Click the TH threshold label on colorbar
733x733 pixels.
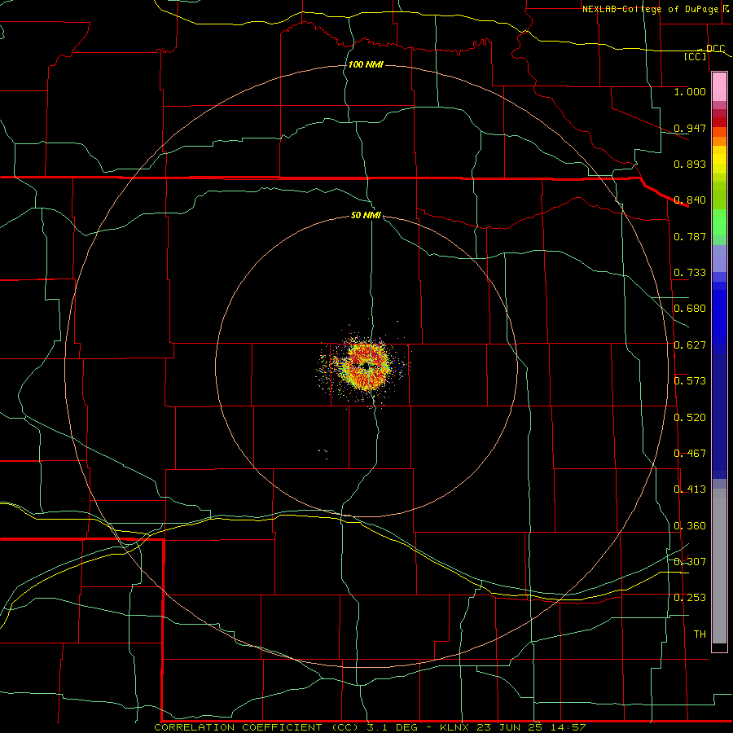(700, 634)
